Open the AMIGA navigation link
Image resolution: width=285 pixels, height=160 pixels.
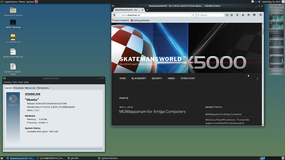click(171, 78)
